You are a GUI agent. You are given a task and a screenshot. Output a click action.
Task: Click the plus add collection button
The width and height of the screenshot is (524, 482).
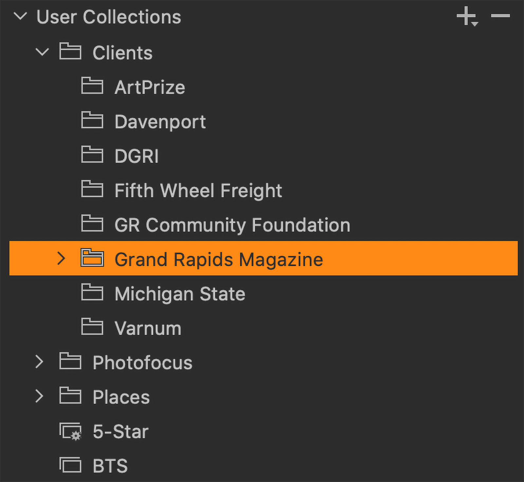(x=466, y=16)
